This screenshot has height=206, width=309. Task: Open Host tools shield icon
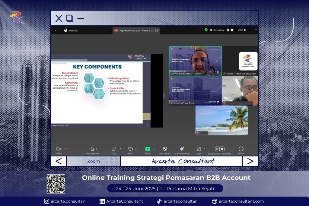coord(165,149)
